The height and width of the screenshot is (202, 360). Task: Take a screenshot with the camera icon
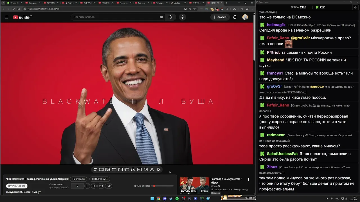(x=146, y=169)
